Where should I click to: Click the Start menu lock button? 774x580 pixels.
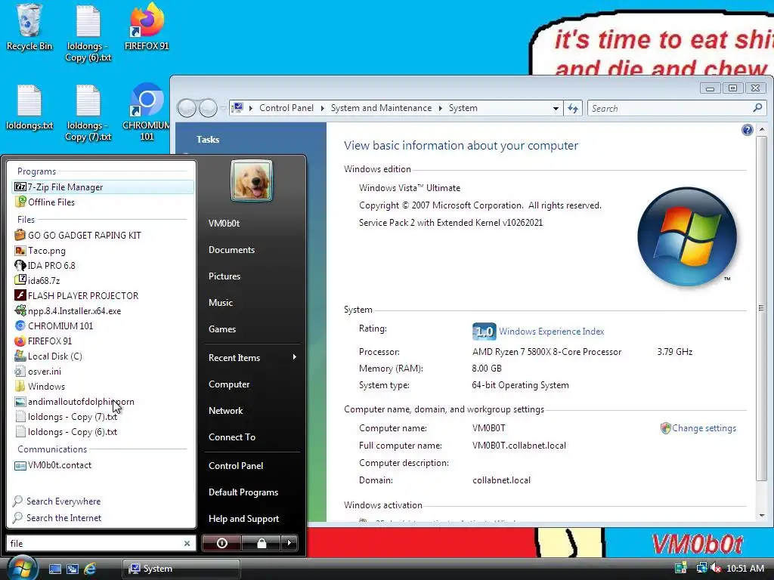click(261, 543)
